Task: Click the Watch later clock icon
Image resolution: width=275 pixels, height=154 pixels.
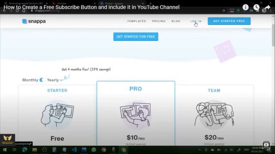Action: tap(256, 7)
